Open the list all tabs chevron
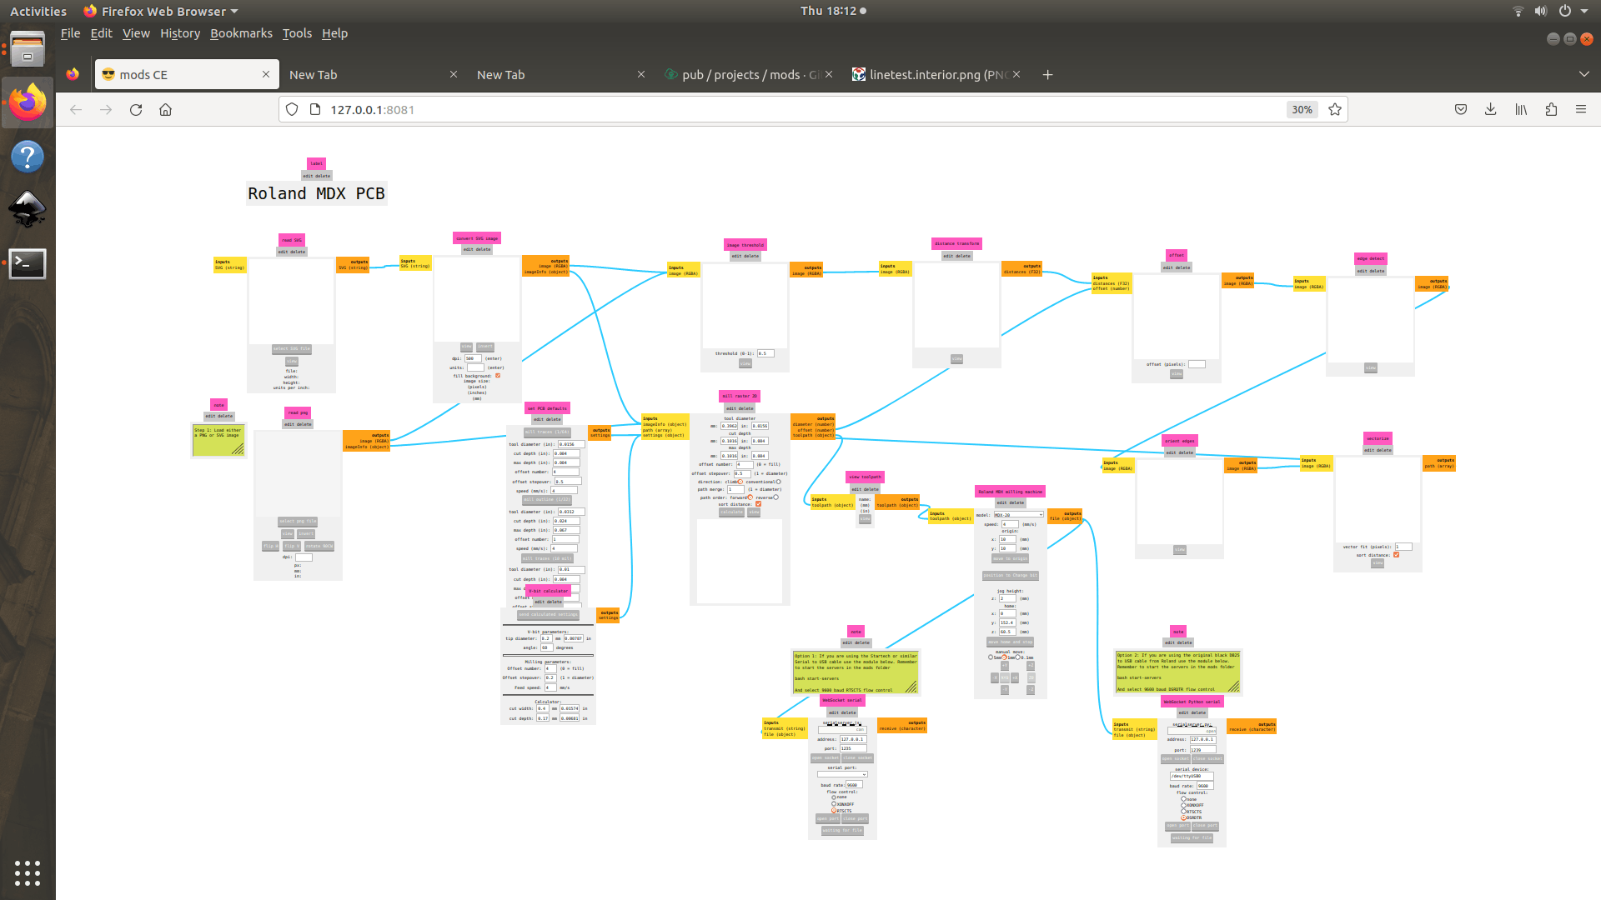 [1583, 74]
